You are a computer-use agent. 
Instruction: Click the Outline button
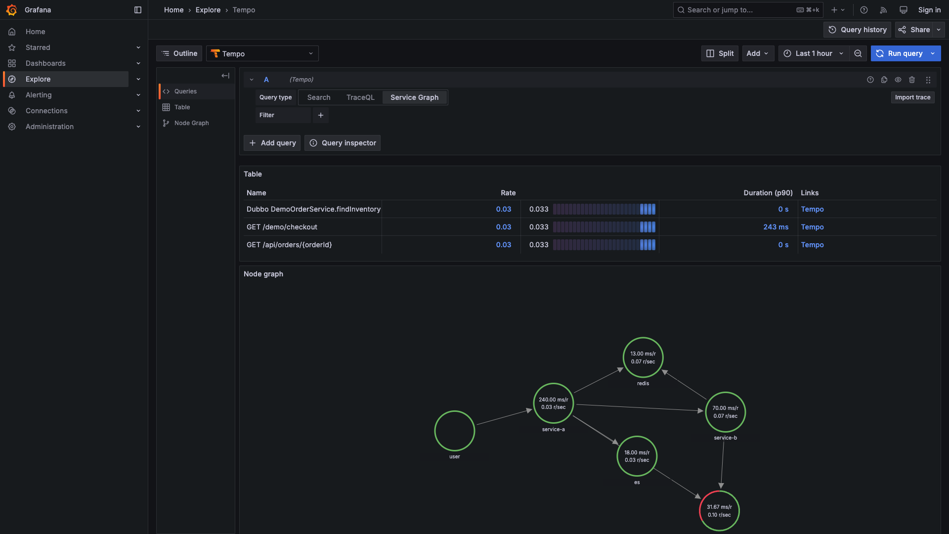179,53
